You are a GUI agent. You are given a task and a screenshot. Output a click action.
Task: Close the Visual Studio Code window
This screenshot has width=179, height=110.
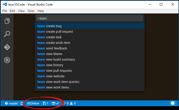tap(173, 4)
